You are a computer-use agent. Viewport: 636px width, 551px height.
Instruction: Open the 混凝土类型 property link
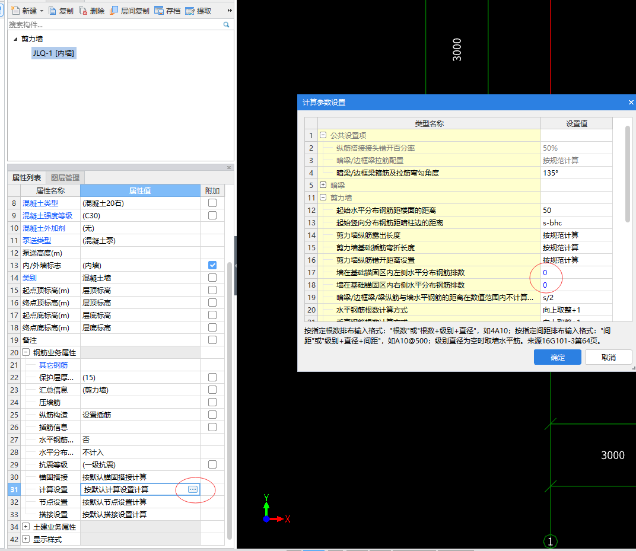[40, 203]
